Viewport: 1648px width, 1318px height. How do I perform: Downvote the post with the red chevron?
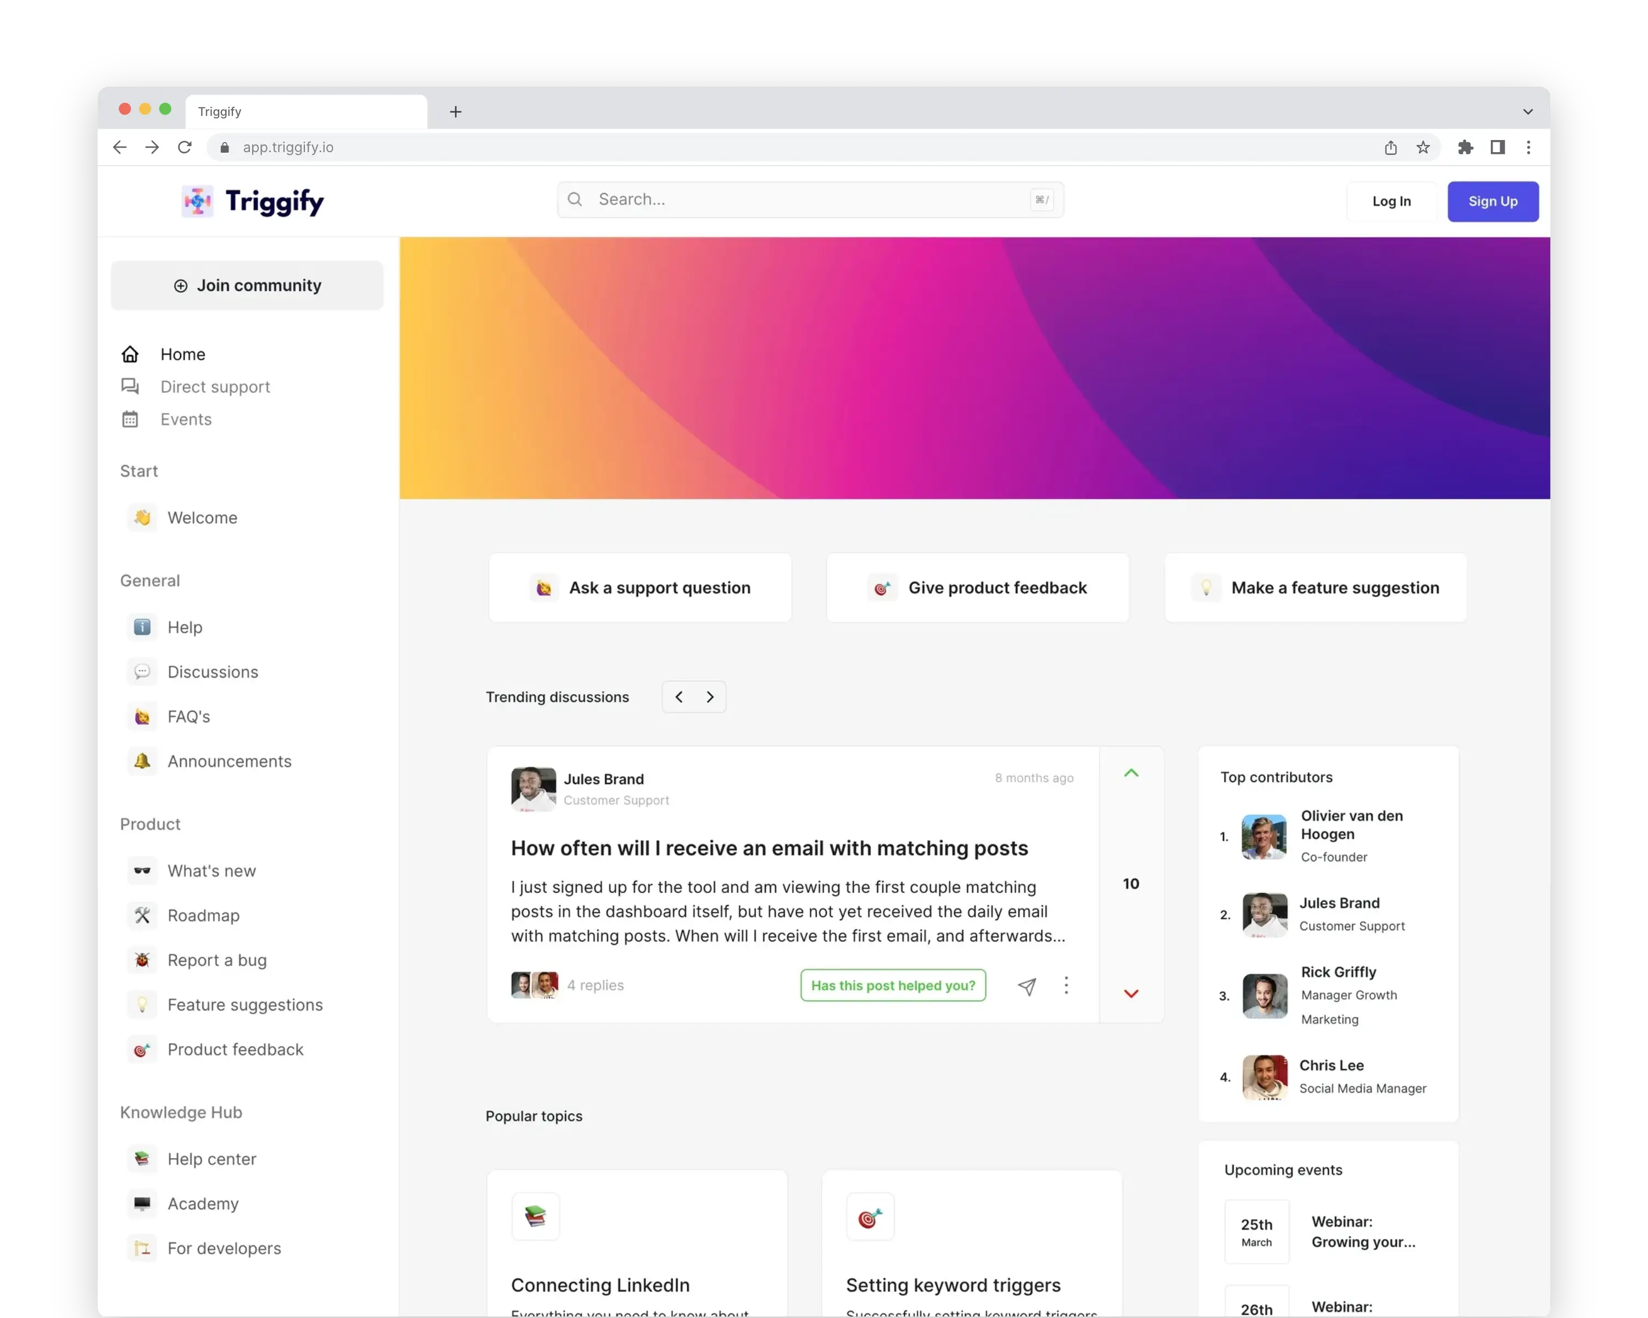click(1131, 993)
